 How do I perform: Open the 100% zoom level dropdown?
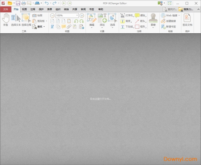tap(77, 16)
